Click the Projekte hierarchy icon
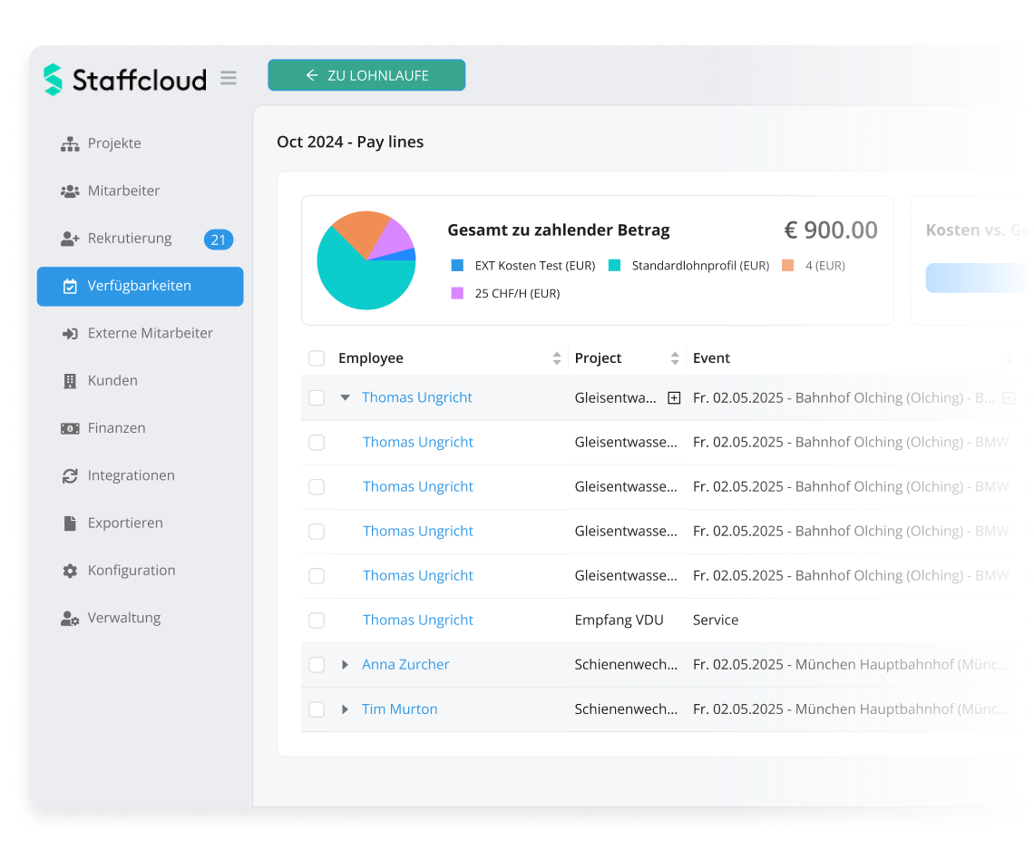This screenshot has height=851, width=1034. pos(70,144)
